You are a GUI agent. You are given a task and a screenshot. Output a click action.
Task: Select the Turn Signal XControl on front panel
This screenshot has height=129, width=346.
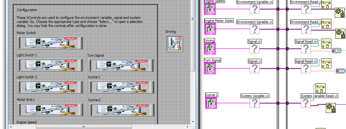pyautogui.click(x=121, y=65)
